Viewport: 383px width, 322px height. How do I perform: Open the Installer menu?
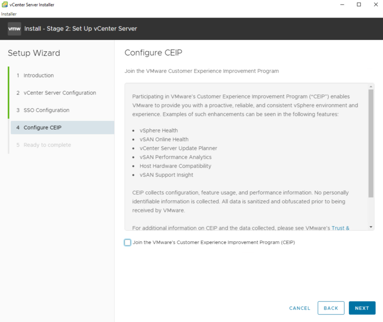click(x=9, y=14)
